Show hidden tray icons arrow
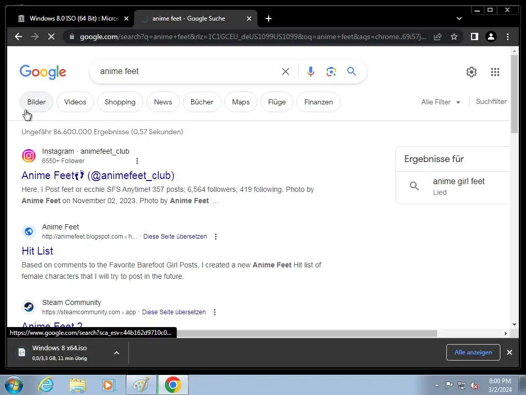This screenshot has width=526, height=395. click(x=437, y=385)
